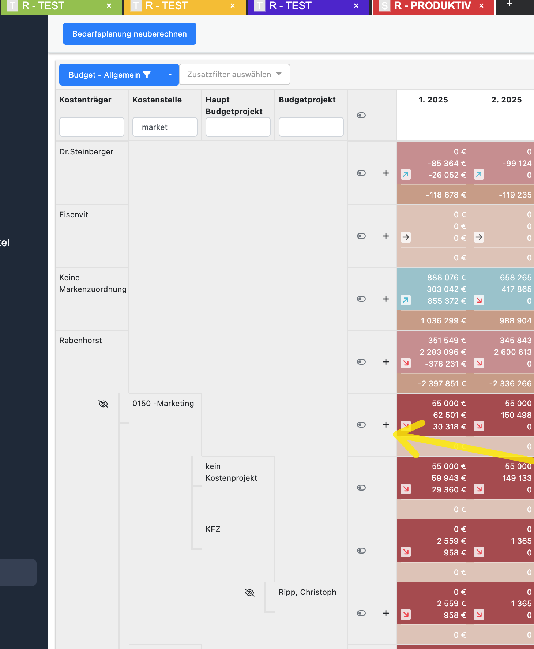Image resolution: width=534 pixels, height=649 pixels.
Task: Toggle the header row visibility switch
Action: [361, 115]
